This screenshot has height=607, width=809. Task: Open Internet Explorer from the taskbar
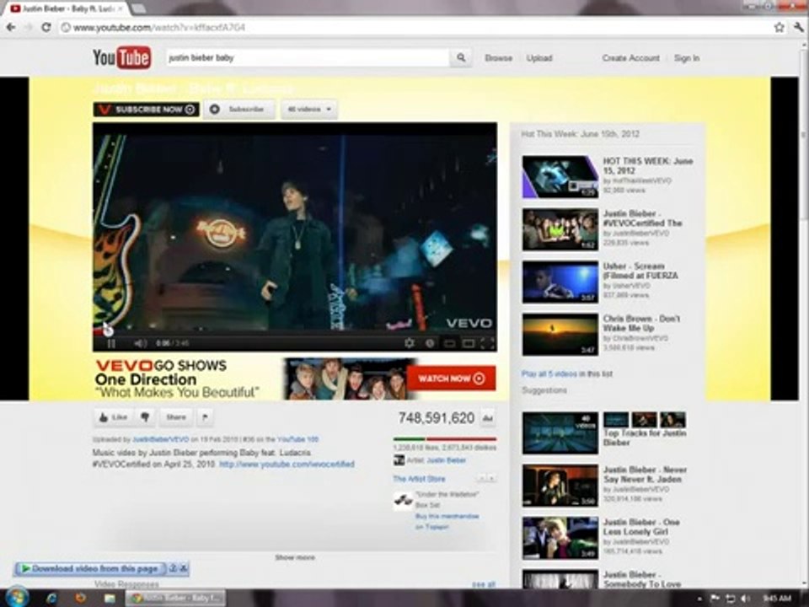coord(51,599)
